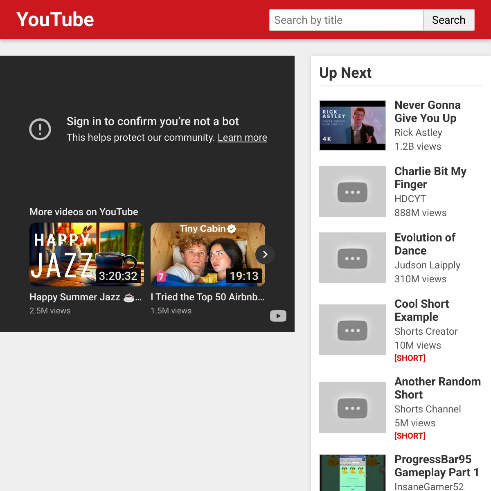Viewport: 491px width, 491px height.
Task: Open the Learn more link
Action: tap(242, 137)
